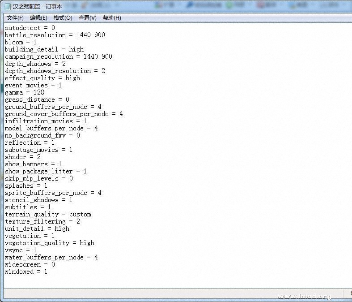Click the battle_resolution = 1440 900 line

[x=55, y=35]
